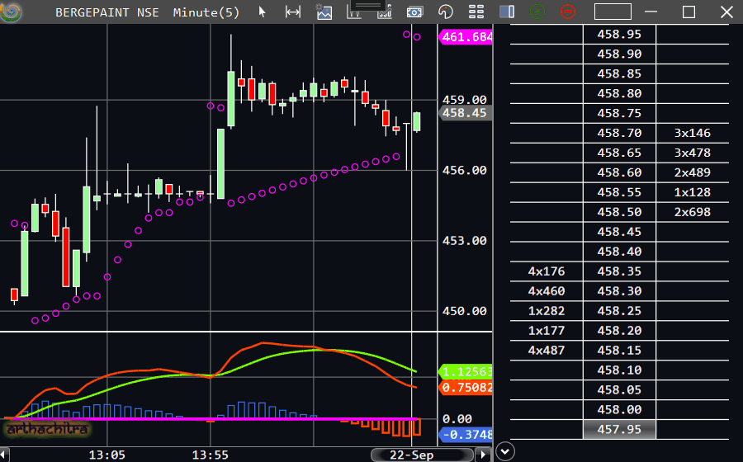Click the 13:55 time axis label
This screenshot has width=743, height=462.
[x=210, y=455]
